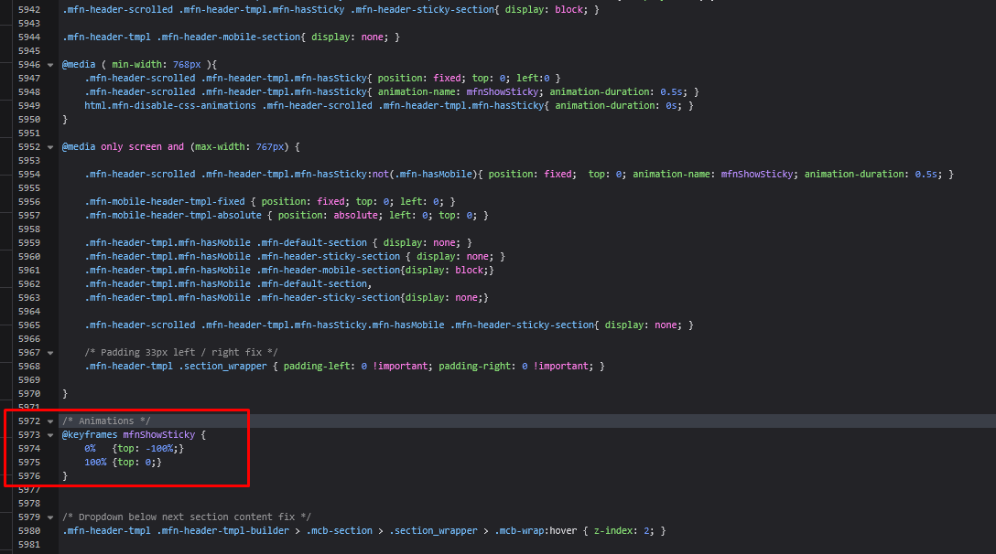Image resolution: width=996 pixels, height=554 pixels.
Task: Collapse the Dropdown fix comment at line 5979
Action: 50,517
